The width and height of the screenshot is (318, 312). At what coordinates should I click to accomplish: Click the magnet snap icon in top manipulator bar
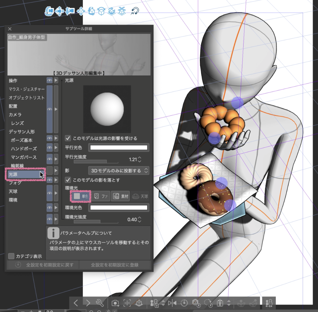[134, 11]
